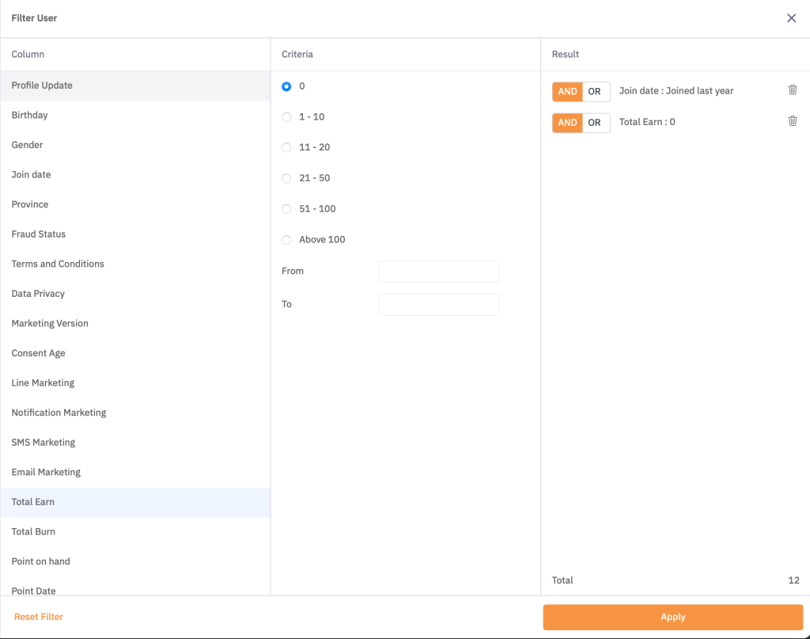Click the To value input field

[x=439, y=305]
